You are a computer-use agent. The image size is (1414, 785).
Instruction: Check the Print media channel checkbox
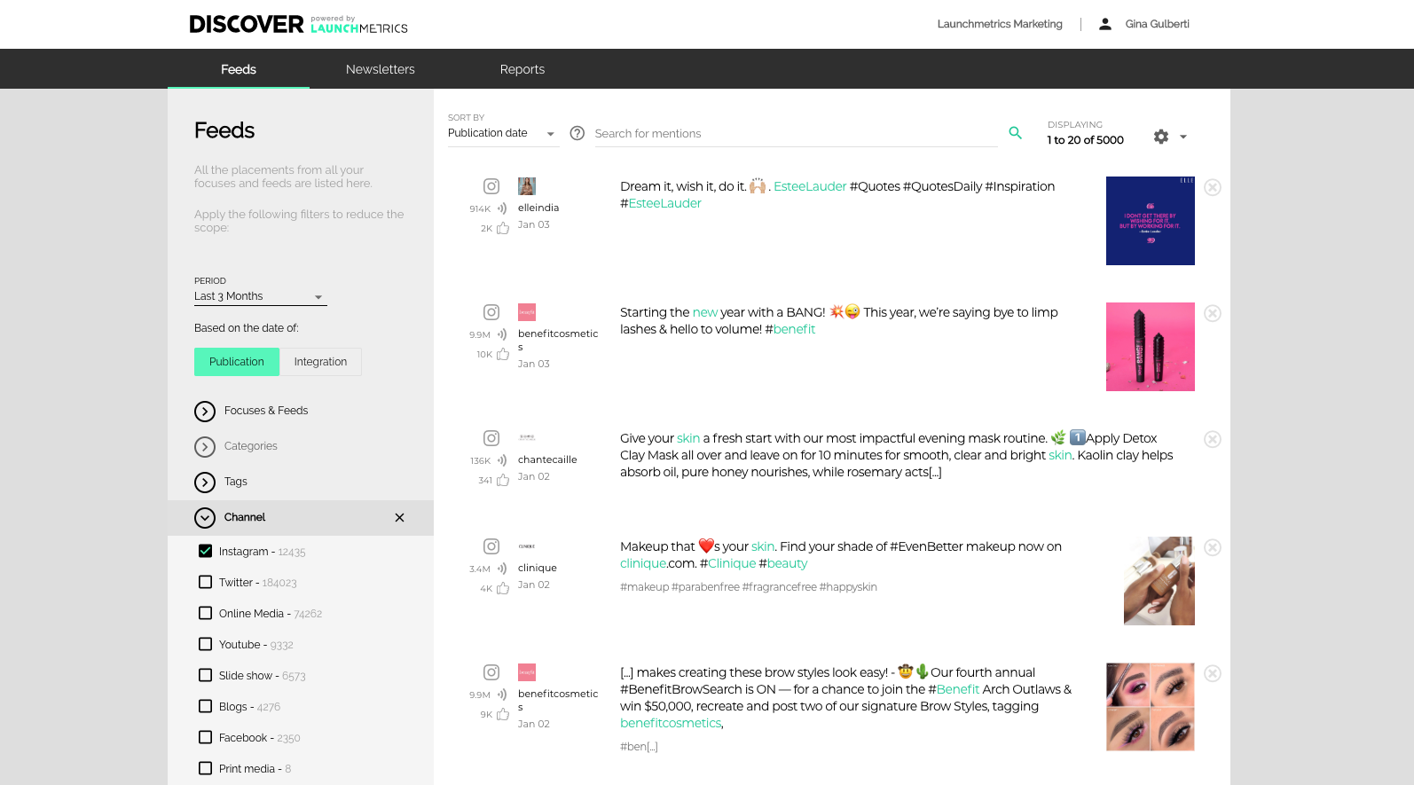(205, 768)
